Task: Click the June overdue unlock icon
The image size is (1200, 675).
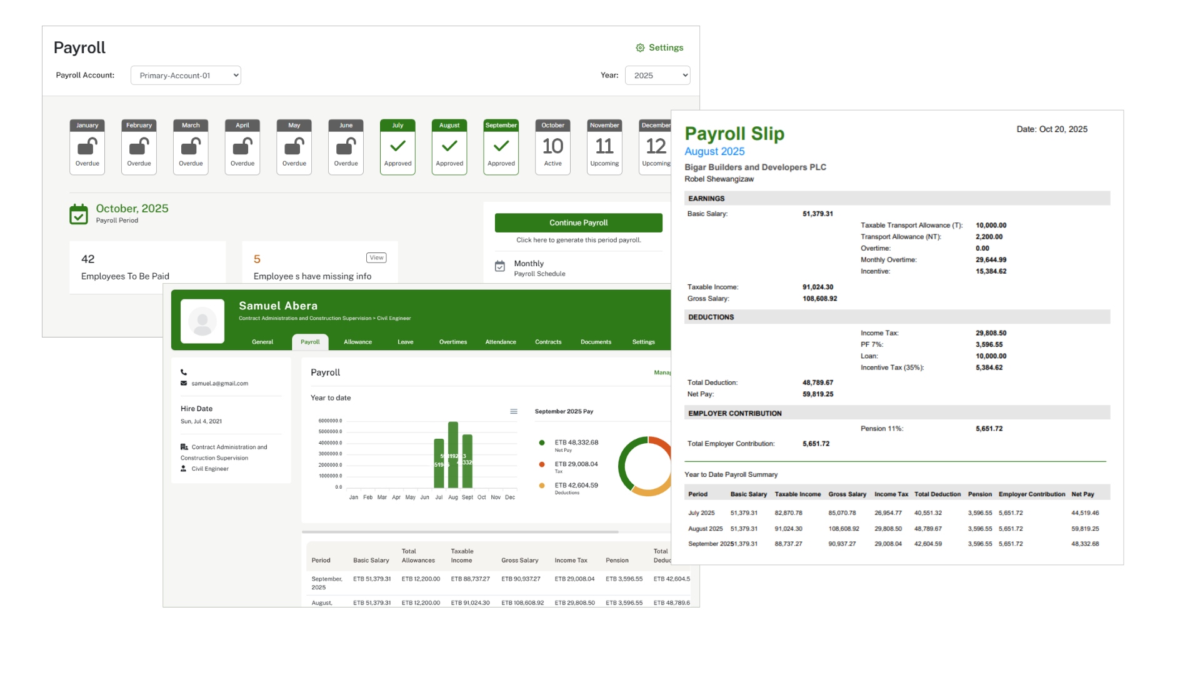Action: [346, 146]
